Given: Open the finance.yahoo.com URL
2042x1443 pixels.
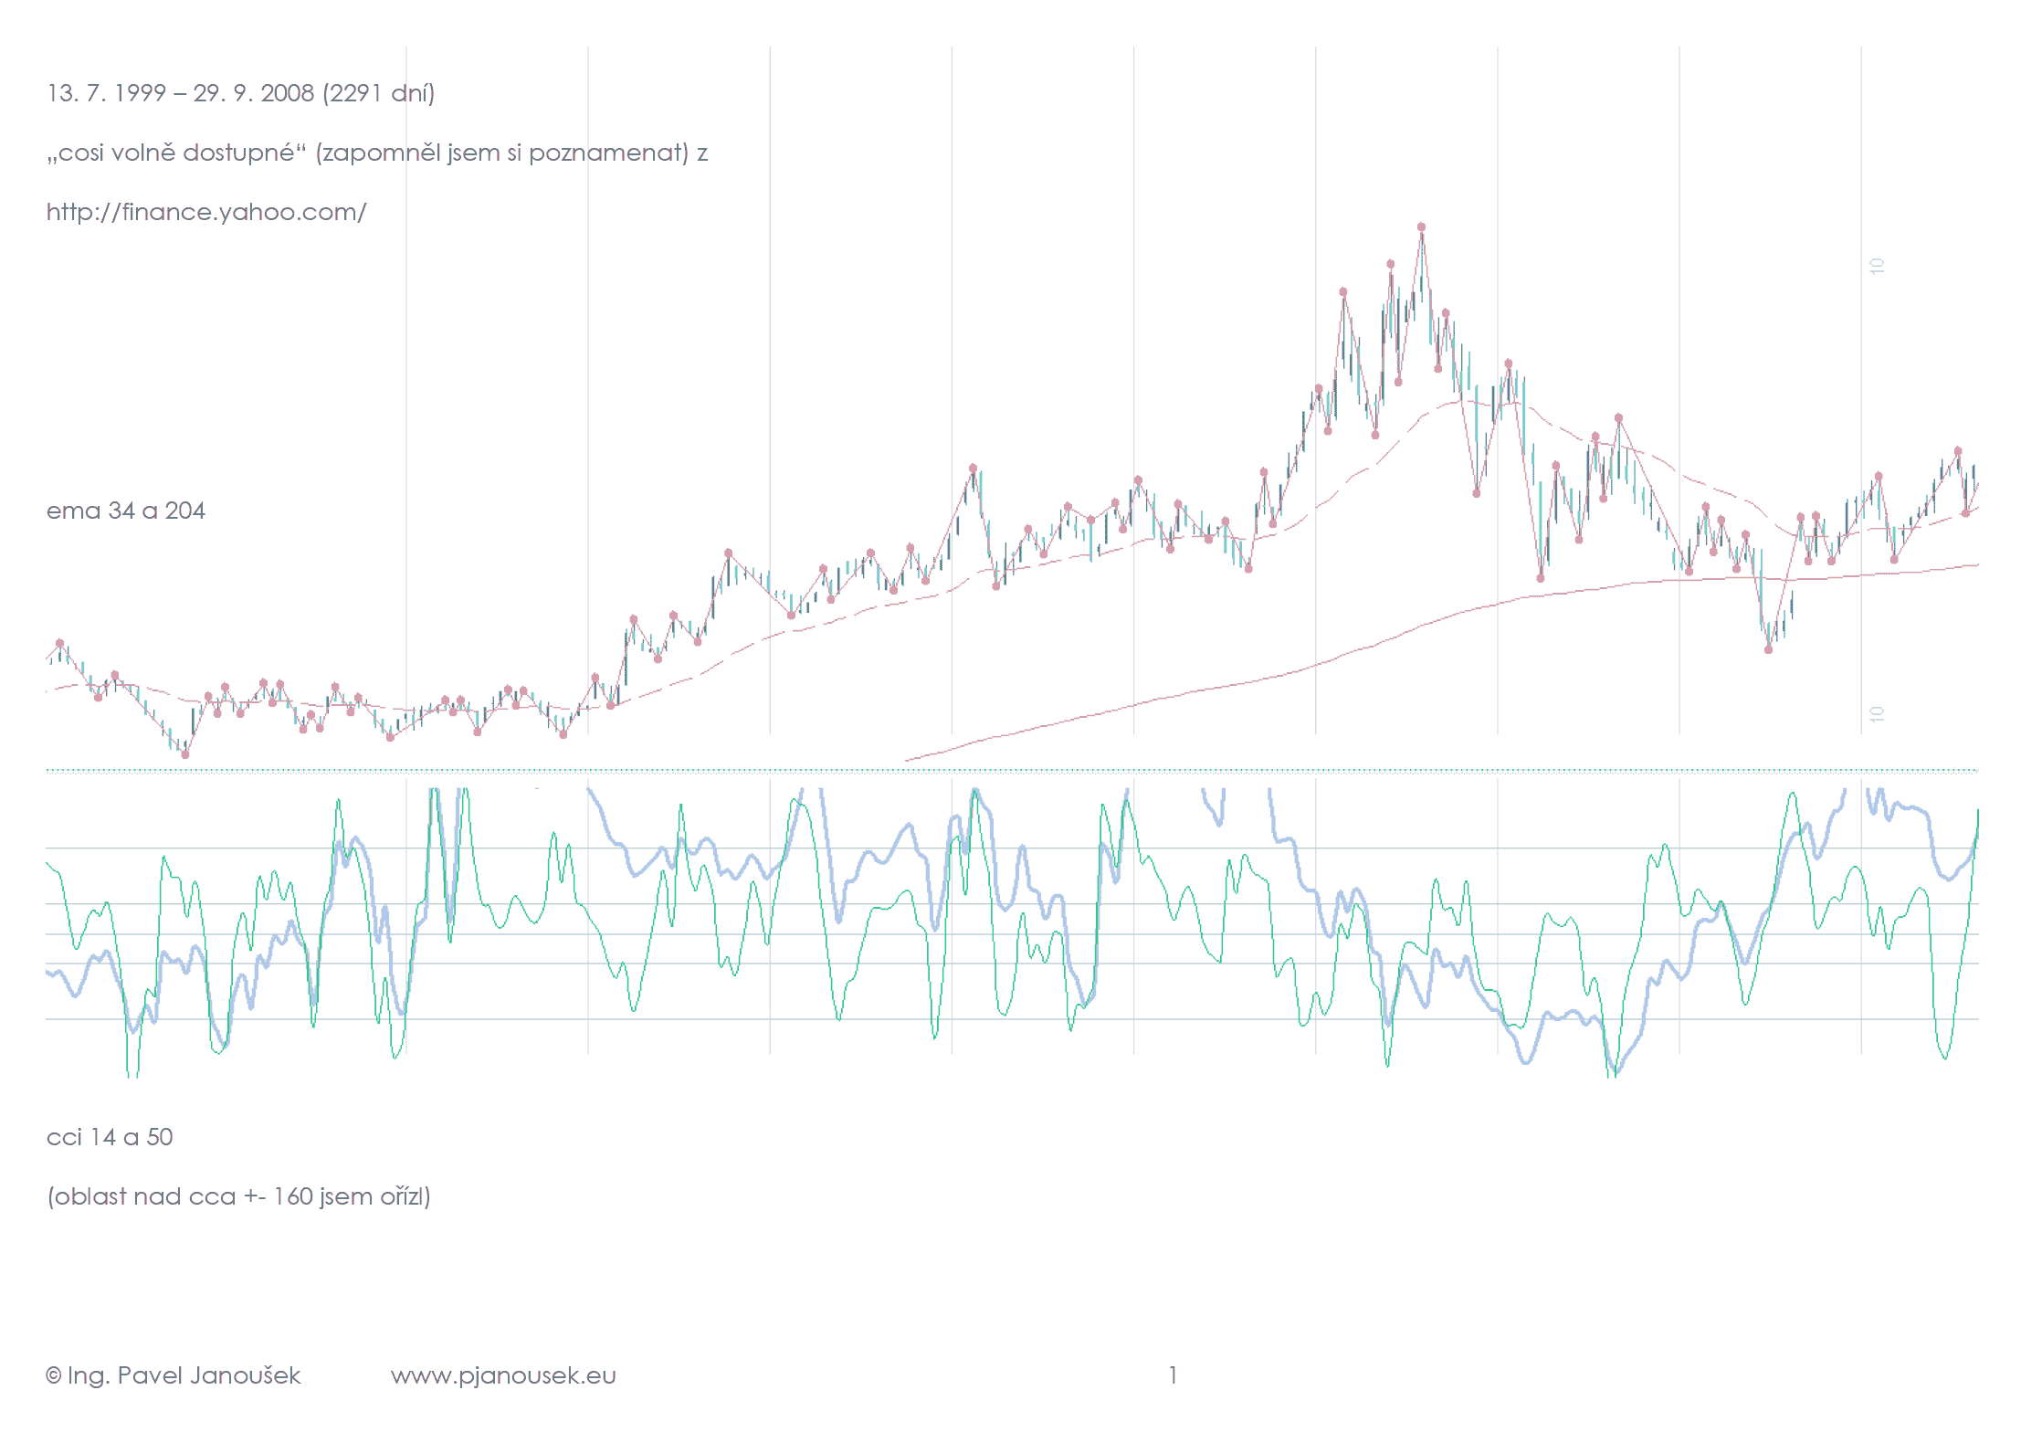Looking at the screenshot, I should tap(206, 212).
